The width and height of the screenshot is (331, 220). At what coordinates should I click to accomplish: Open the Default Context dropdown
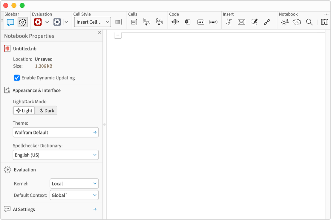[74, 195]
